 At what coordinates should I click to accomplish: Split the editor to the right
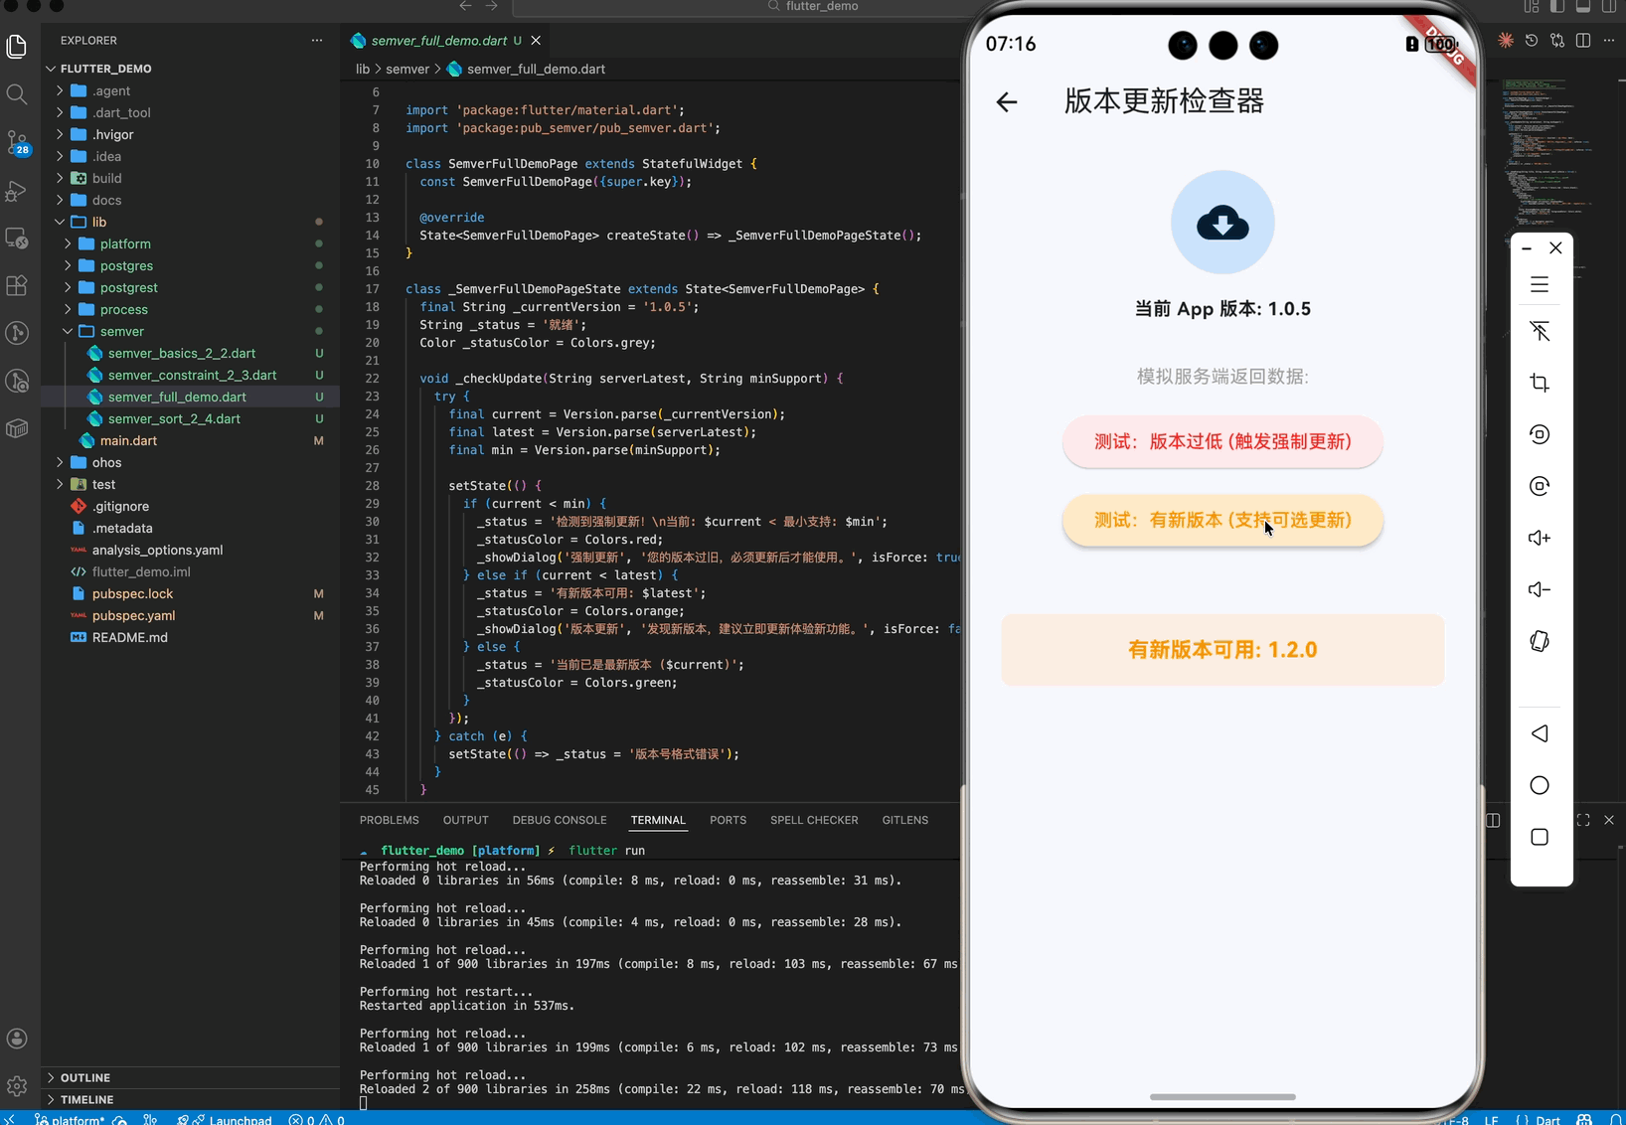click(1583, 41)
